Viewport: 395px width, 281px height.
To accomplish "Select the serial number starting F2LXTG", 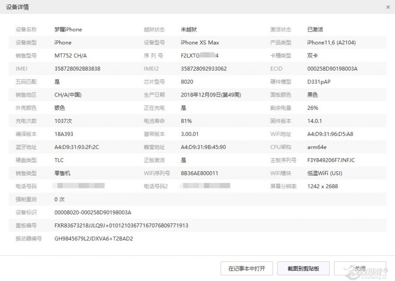I will (x=200, y=56).
